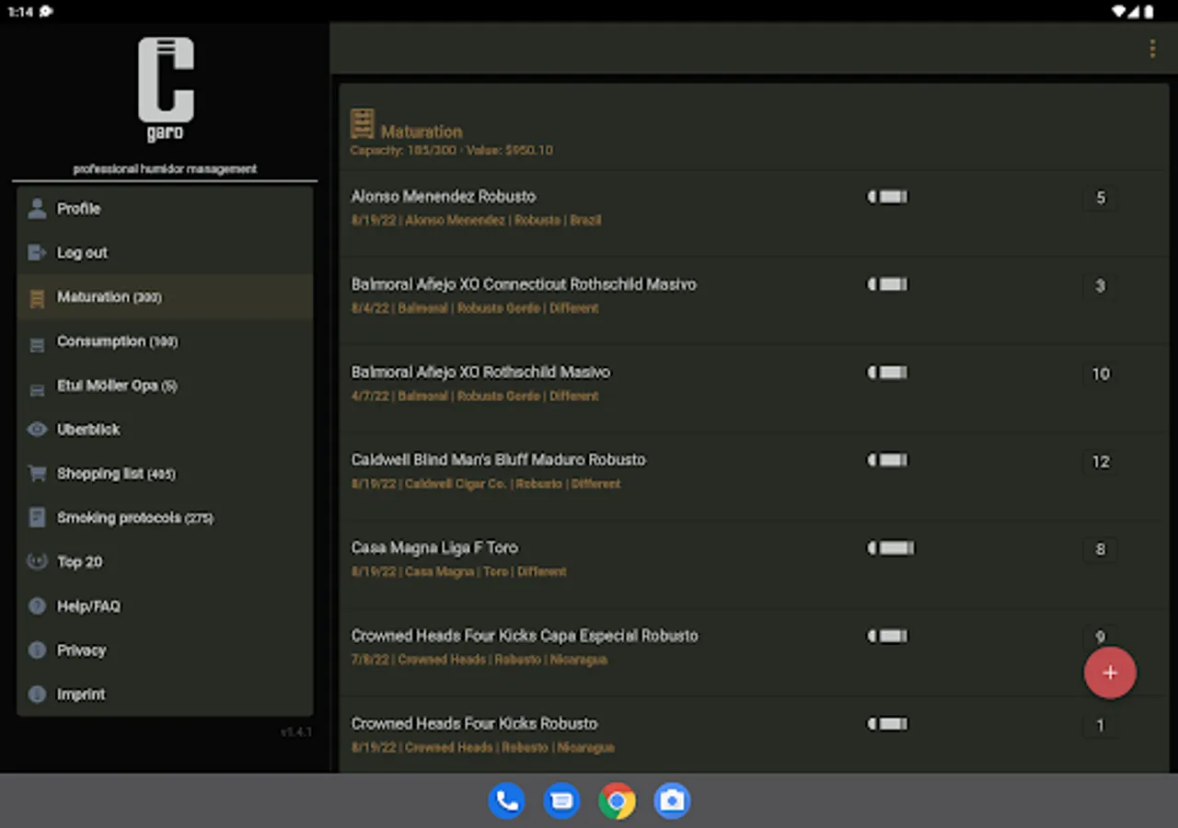Click cigar icon in Balmoral Añejo XO Rothschild Masivo row
The height and width of the screenshot is (828, 1178).
[x=887, y=373]
